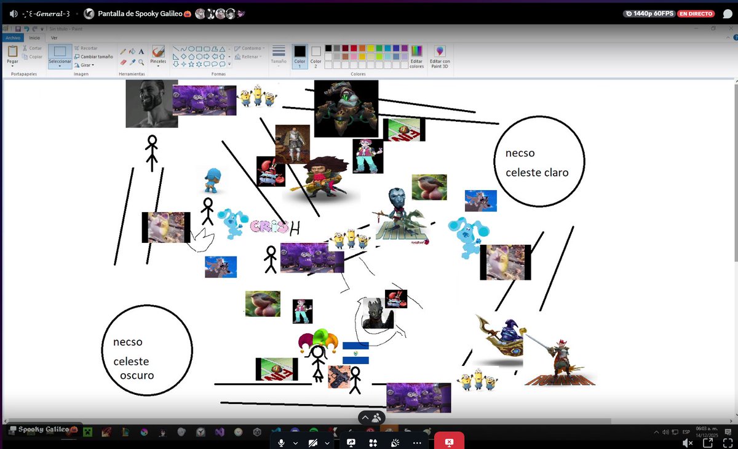Open the Archivo menu tab
738x449 pixels.
click(13, 38)
